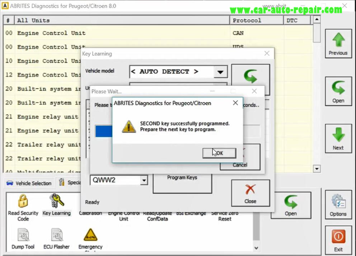Open the Emergency function icon
The image size is (356, 256).
click(90, 239)
